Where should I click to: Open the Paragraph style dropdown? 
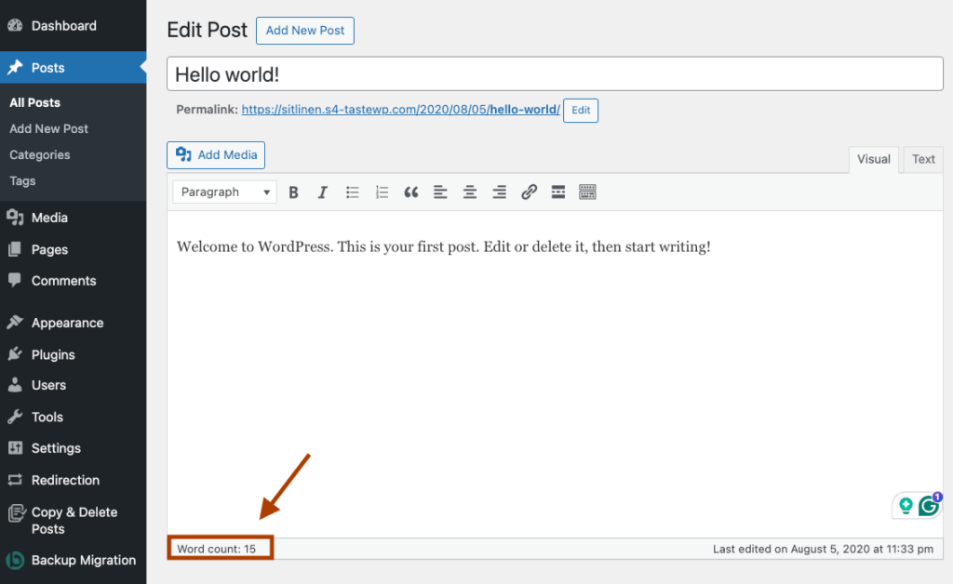(x=223, y=192)
